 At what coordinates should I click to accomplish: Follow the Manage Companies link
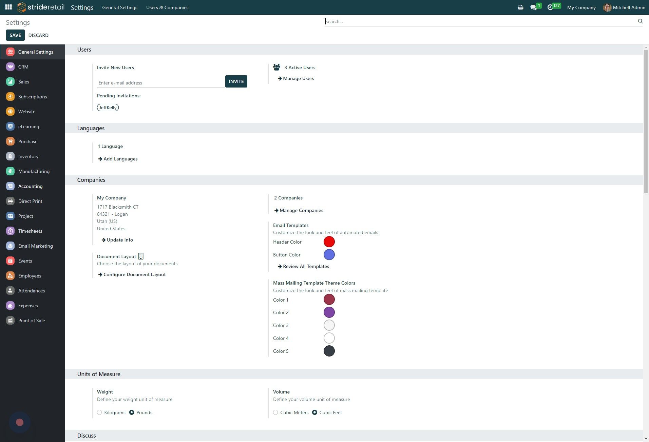299,210
